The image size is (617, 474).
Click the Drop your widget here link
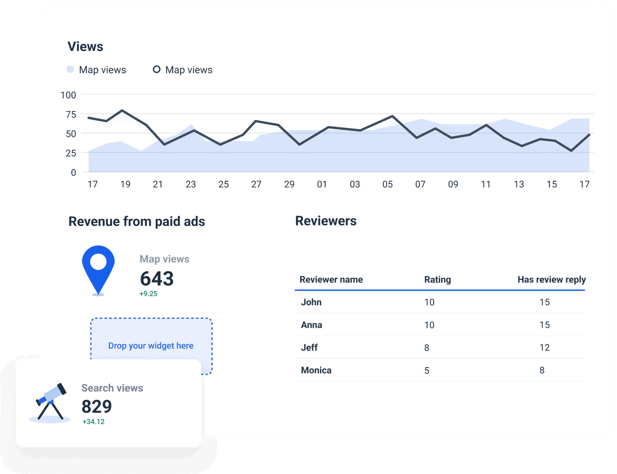[x=151, y=346]
